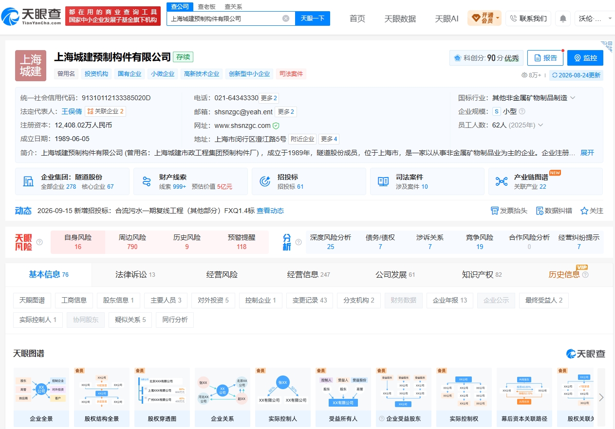The image size is (615, 429).
Task: Open the 司法案件 card icon
Action: 383,181
